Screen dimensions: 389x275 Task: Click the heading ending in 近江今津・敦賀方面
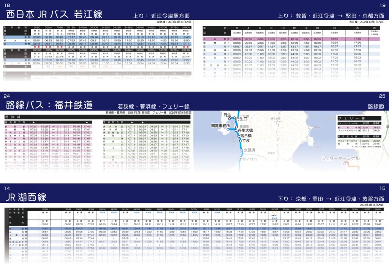tap(331, 199)
